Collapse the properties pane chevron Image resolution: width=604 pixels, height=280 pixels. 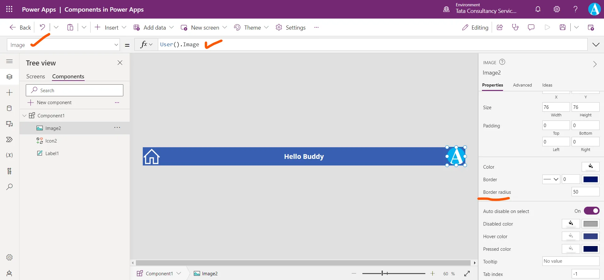[595, 64]
